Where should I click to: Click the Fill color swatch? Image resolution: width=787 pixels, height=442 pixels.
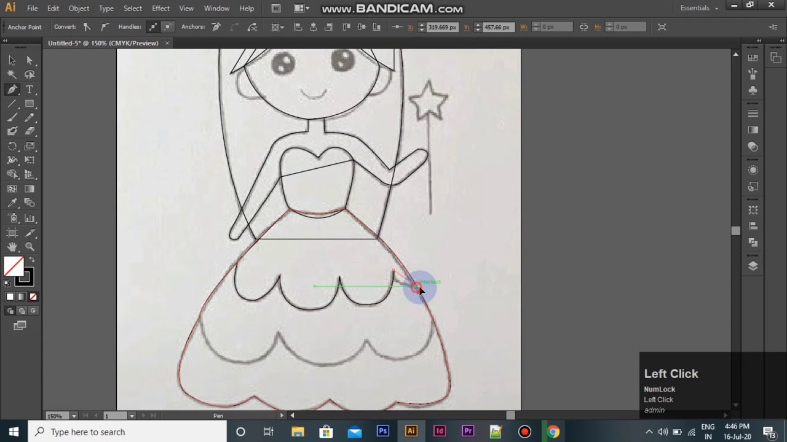14,266
